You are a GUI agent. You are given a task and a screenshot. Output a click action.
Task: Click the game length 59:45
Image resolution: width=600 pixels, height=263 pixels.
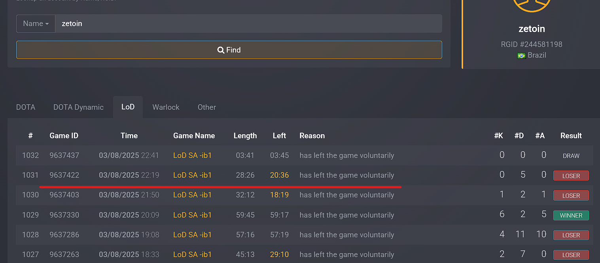(245, 215)
